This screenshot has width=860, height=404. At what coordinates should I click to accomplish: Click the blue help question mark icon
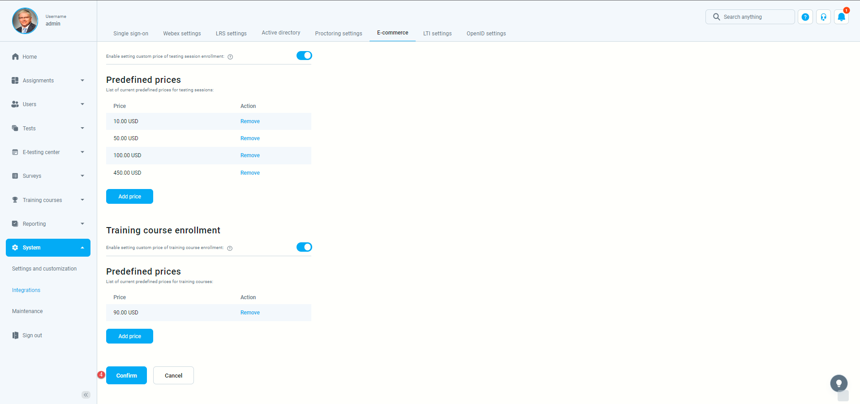point(805,17)
